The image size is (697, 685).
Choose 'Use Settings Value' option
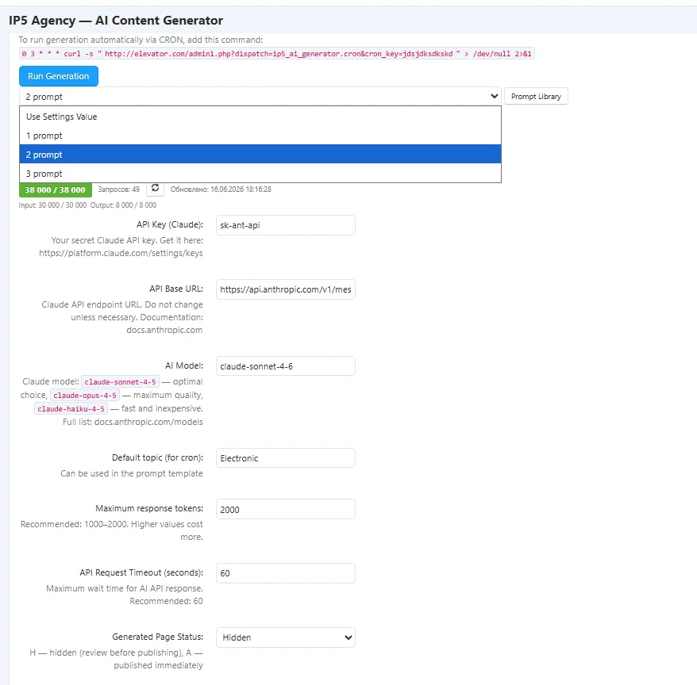pos(260,117)
